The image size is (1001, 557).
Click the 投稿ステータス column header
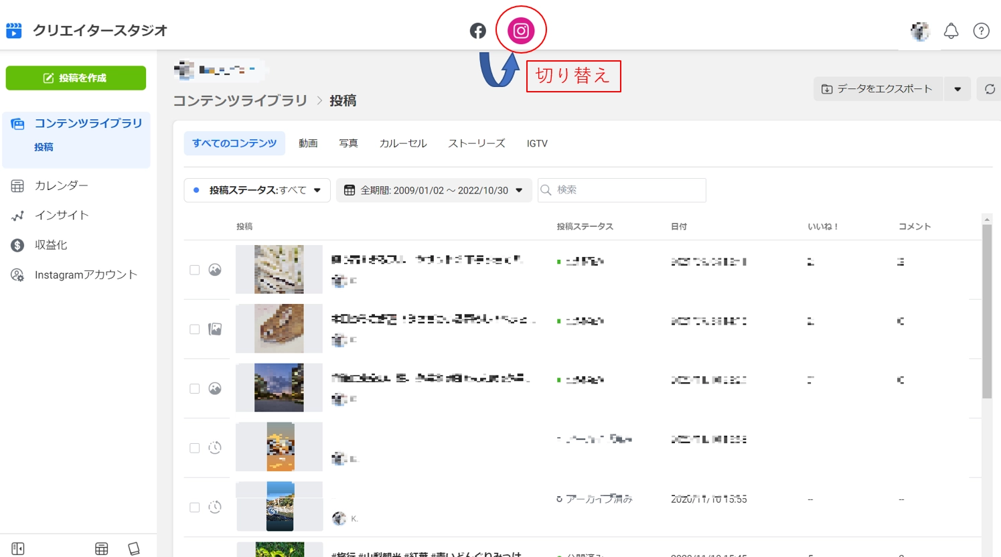(585, 227)
